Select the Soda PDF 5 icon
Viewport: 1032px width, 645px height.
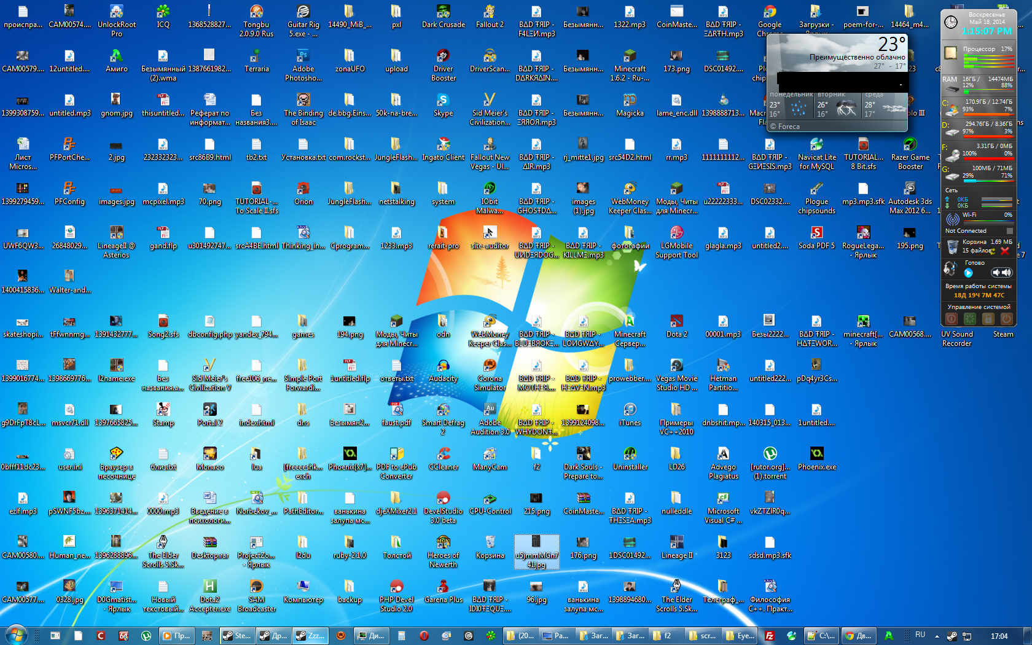click(x=816, y=237)
